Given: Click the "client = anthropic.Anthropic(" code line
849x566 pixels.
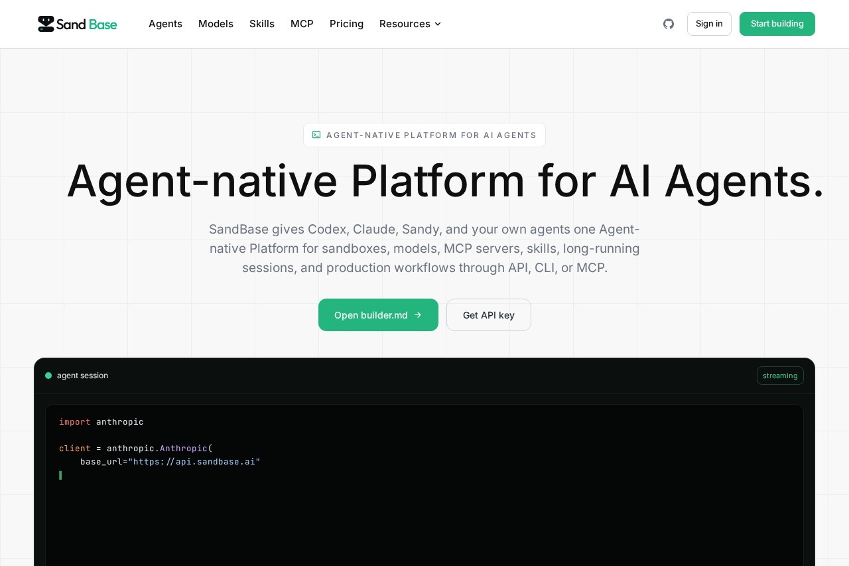Looking at the screenshot, I should pyautogui.click(x=136, y=449).
